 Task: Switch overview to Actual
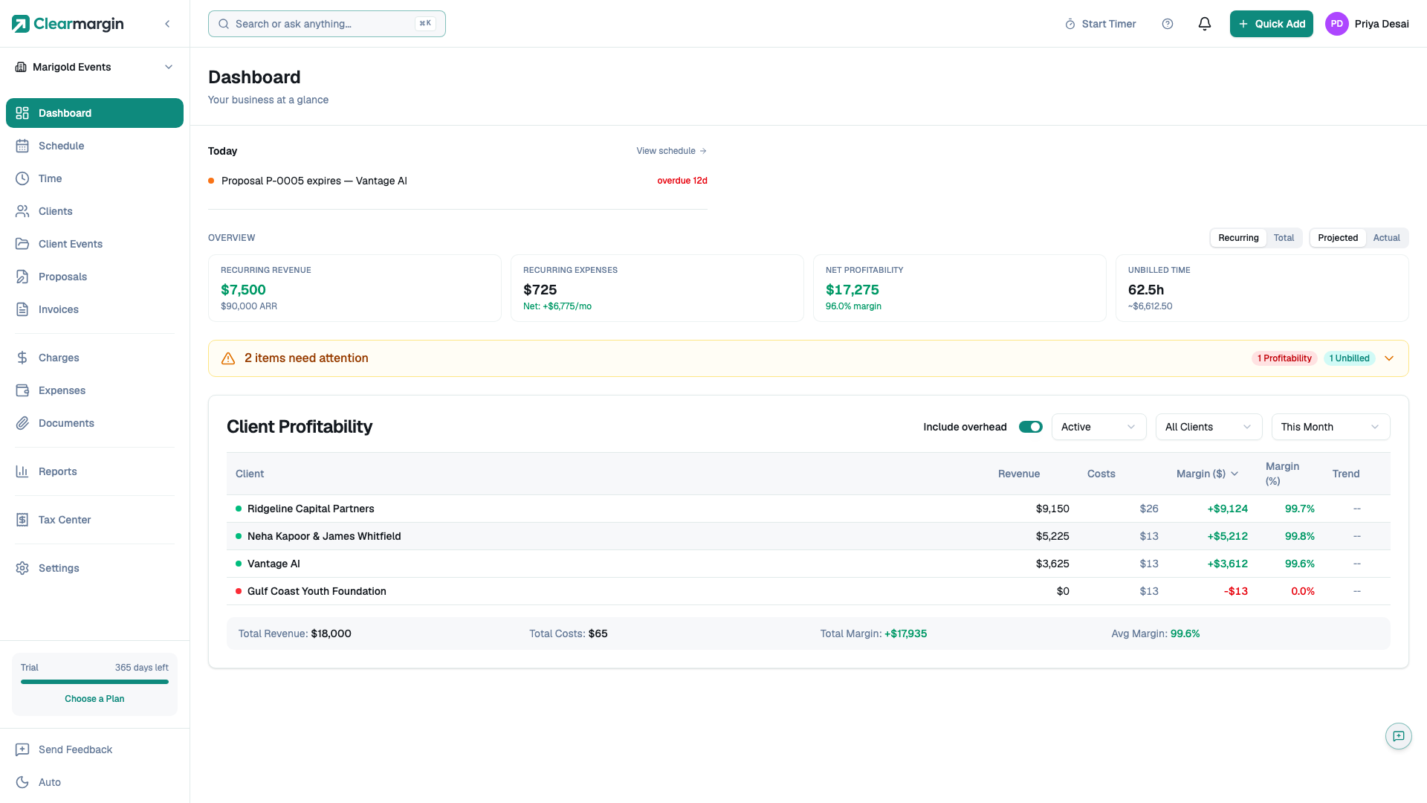(1386, 238)
